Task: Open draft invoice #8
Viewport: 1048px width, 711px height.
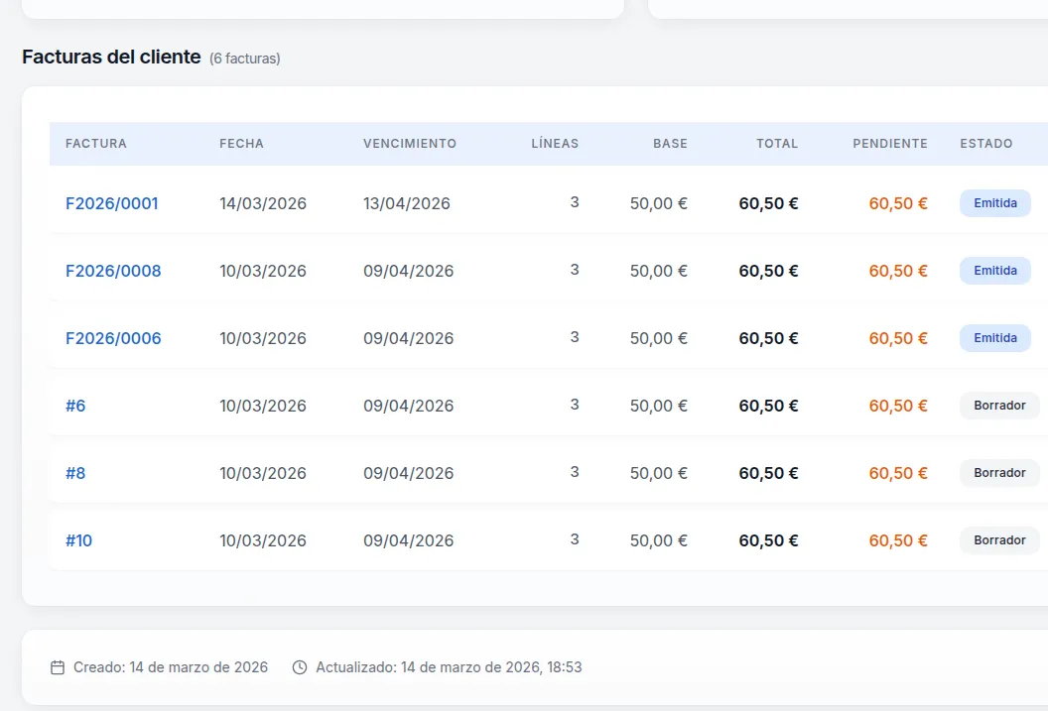Action: point(75,473)
